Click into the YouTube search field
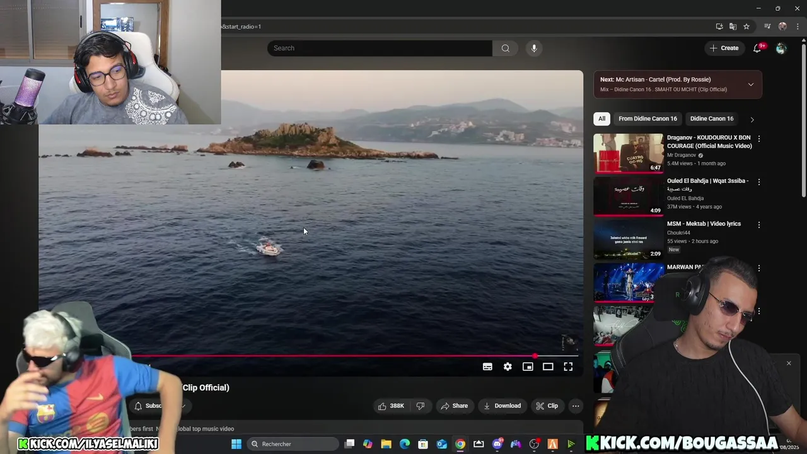 tap(380, 48)
